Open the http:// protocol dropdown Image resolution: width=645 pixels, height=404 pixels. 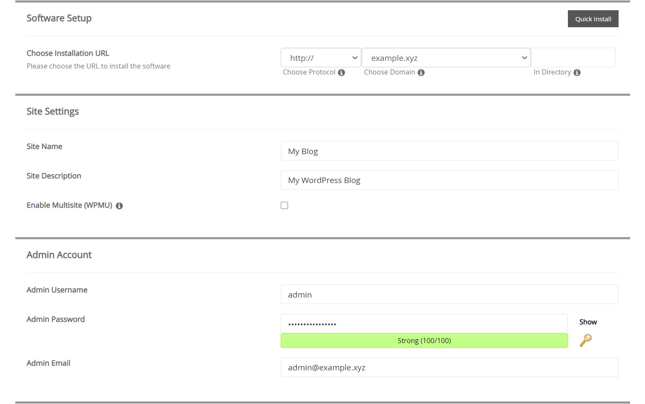click(x=321, y=57)
